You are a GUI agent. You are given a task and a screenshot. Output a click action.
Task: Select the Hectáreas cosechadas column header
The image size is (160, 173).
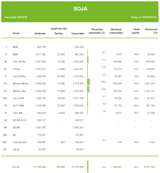coord(116,31)
